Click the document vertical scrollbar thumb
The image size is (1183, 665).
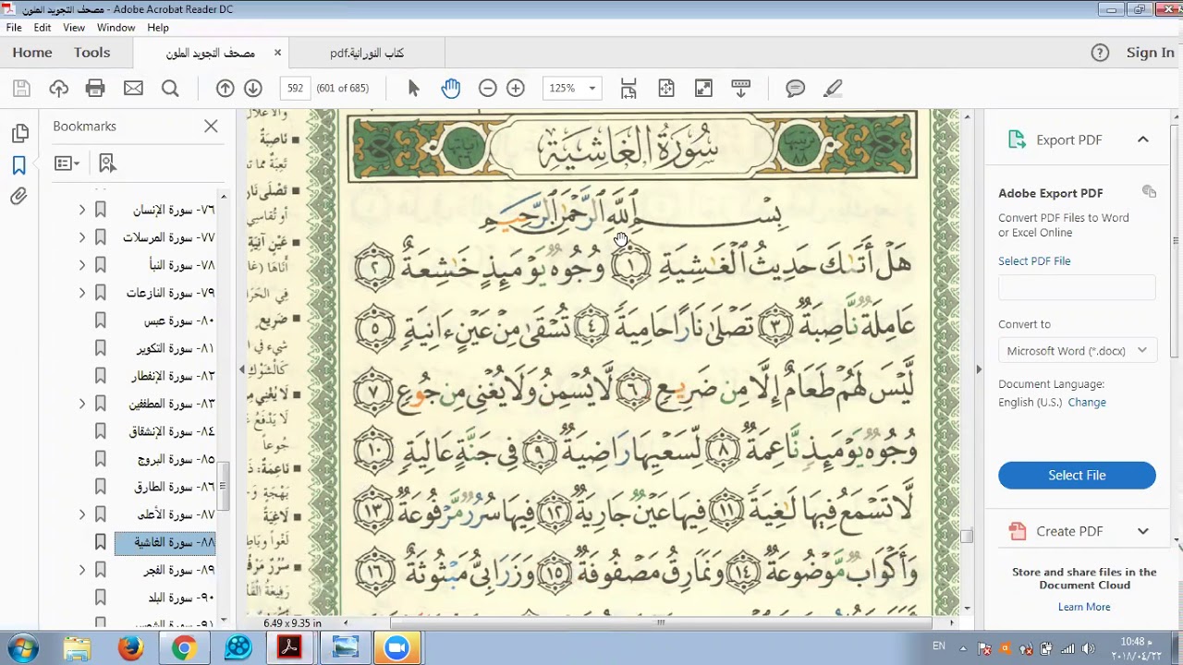click(x=967, y=536)
